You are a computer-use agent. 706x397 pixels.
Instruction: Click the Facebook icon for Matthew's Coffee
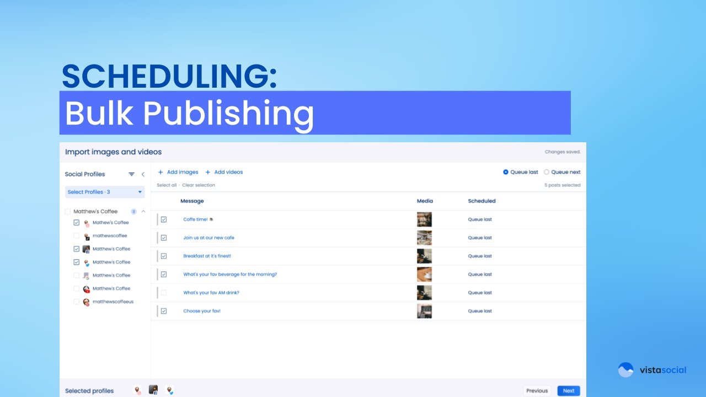coord(87,249)
